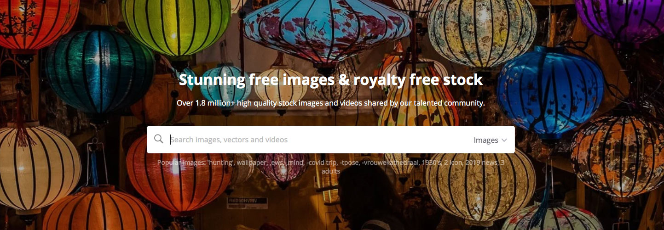Select the ,ews popular search
The image size is (664, 230).
(x=276, y=163)
